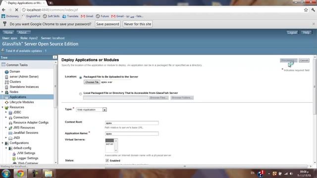The image size is (317, 178).
Task: Click the JDBC database icon
Action: 10,112
